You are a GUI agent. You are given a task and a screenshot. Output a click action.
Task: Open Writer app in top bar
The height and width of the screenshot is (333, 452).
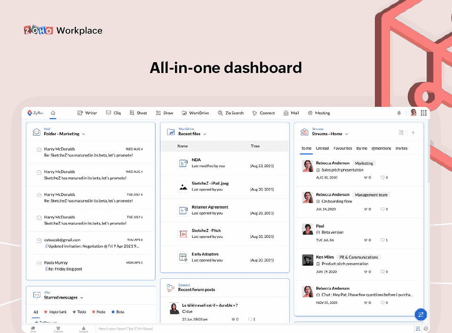click(x=87, y=113)
